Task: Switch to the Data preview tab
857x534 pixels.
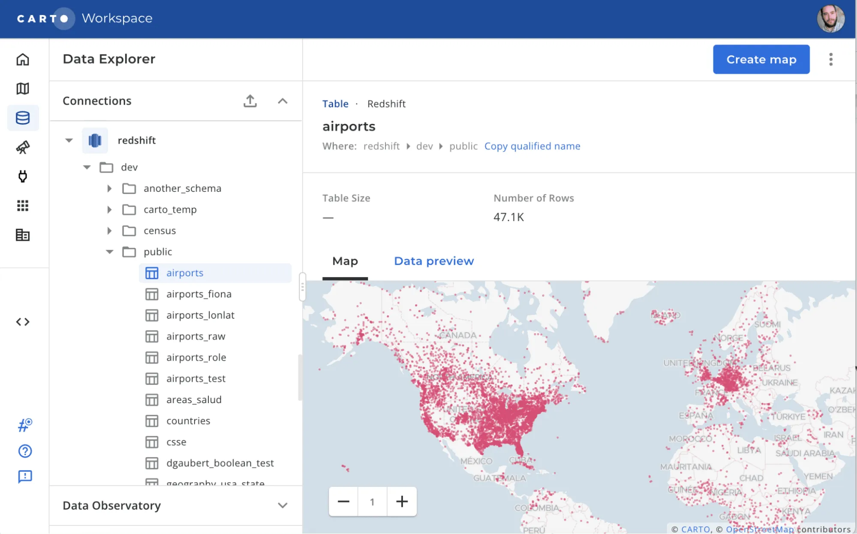Action: click(x=433, y=261)
